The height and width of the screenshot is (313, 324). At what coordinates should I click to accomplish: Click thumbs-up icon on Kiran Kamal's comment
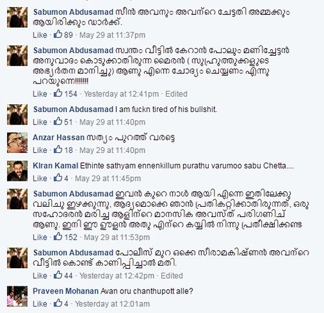coord(58,178)
